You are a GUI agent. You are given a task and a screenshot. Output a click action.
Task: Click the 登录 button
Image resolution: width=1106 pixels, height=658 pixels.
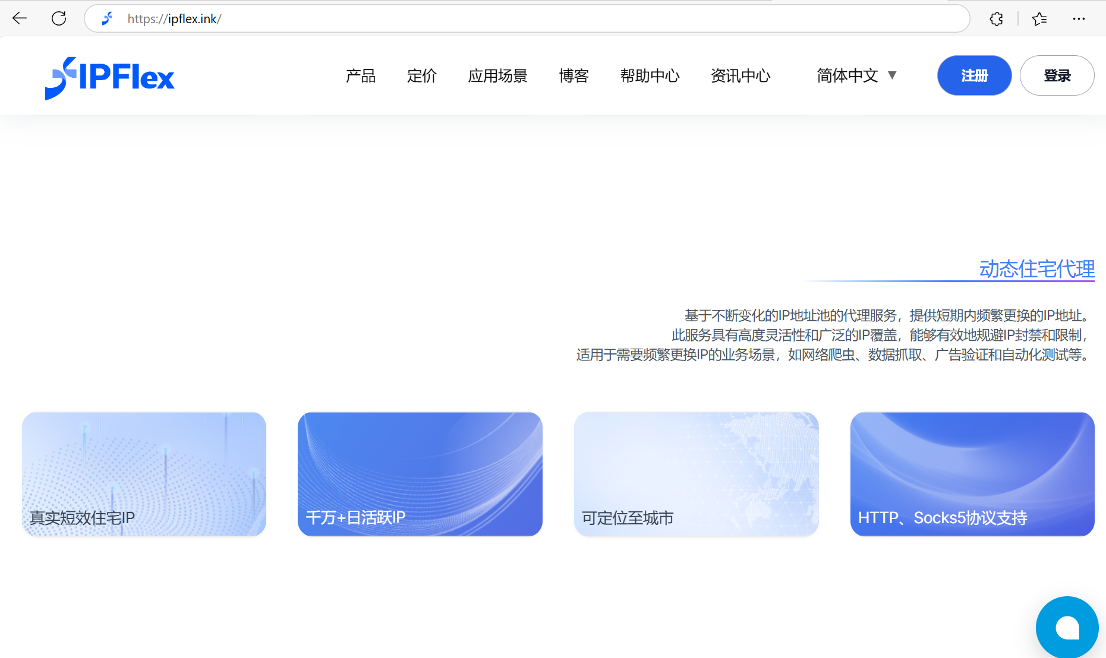1057,75
